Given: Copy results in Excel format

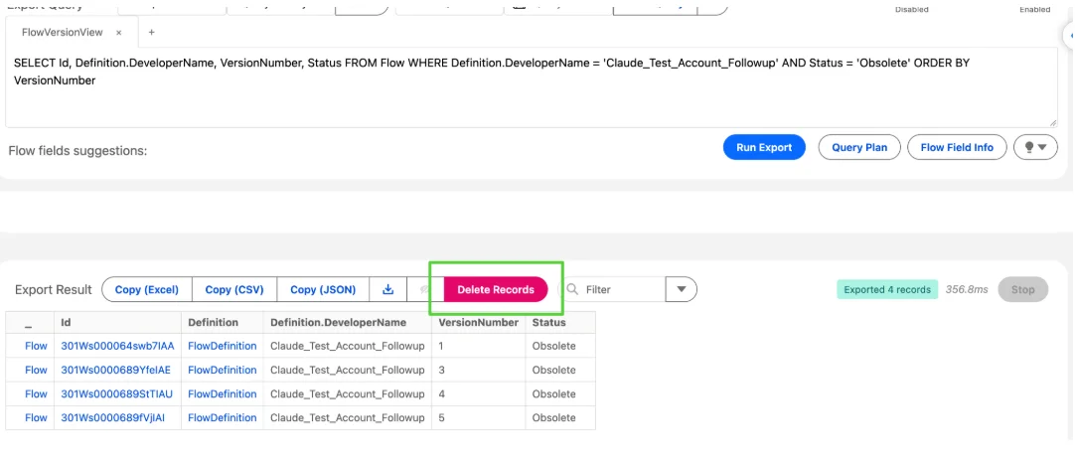Looking at the screenshot, I should click(147, 289).
